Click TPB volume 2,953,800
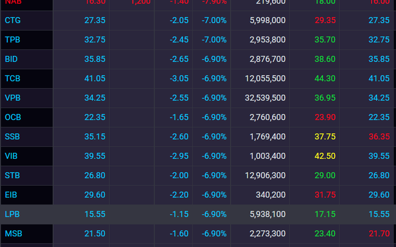This screenshot has width=396, height=247. (x=267, y=40)
